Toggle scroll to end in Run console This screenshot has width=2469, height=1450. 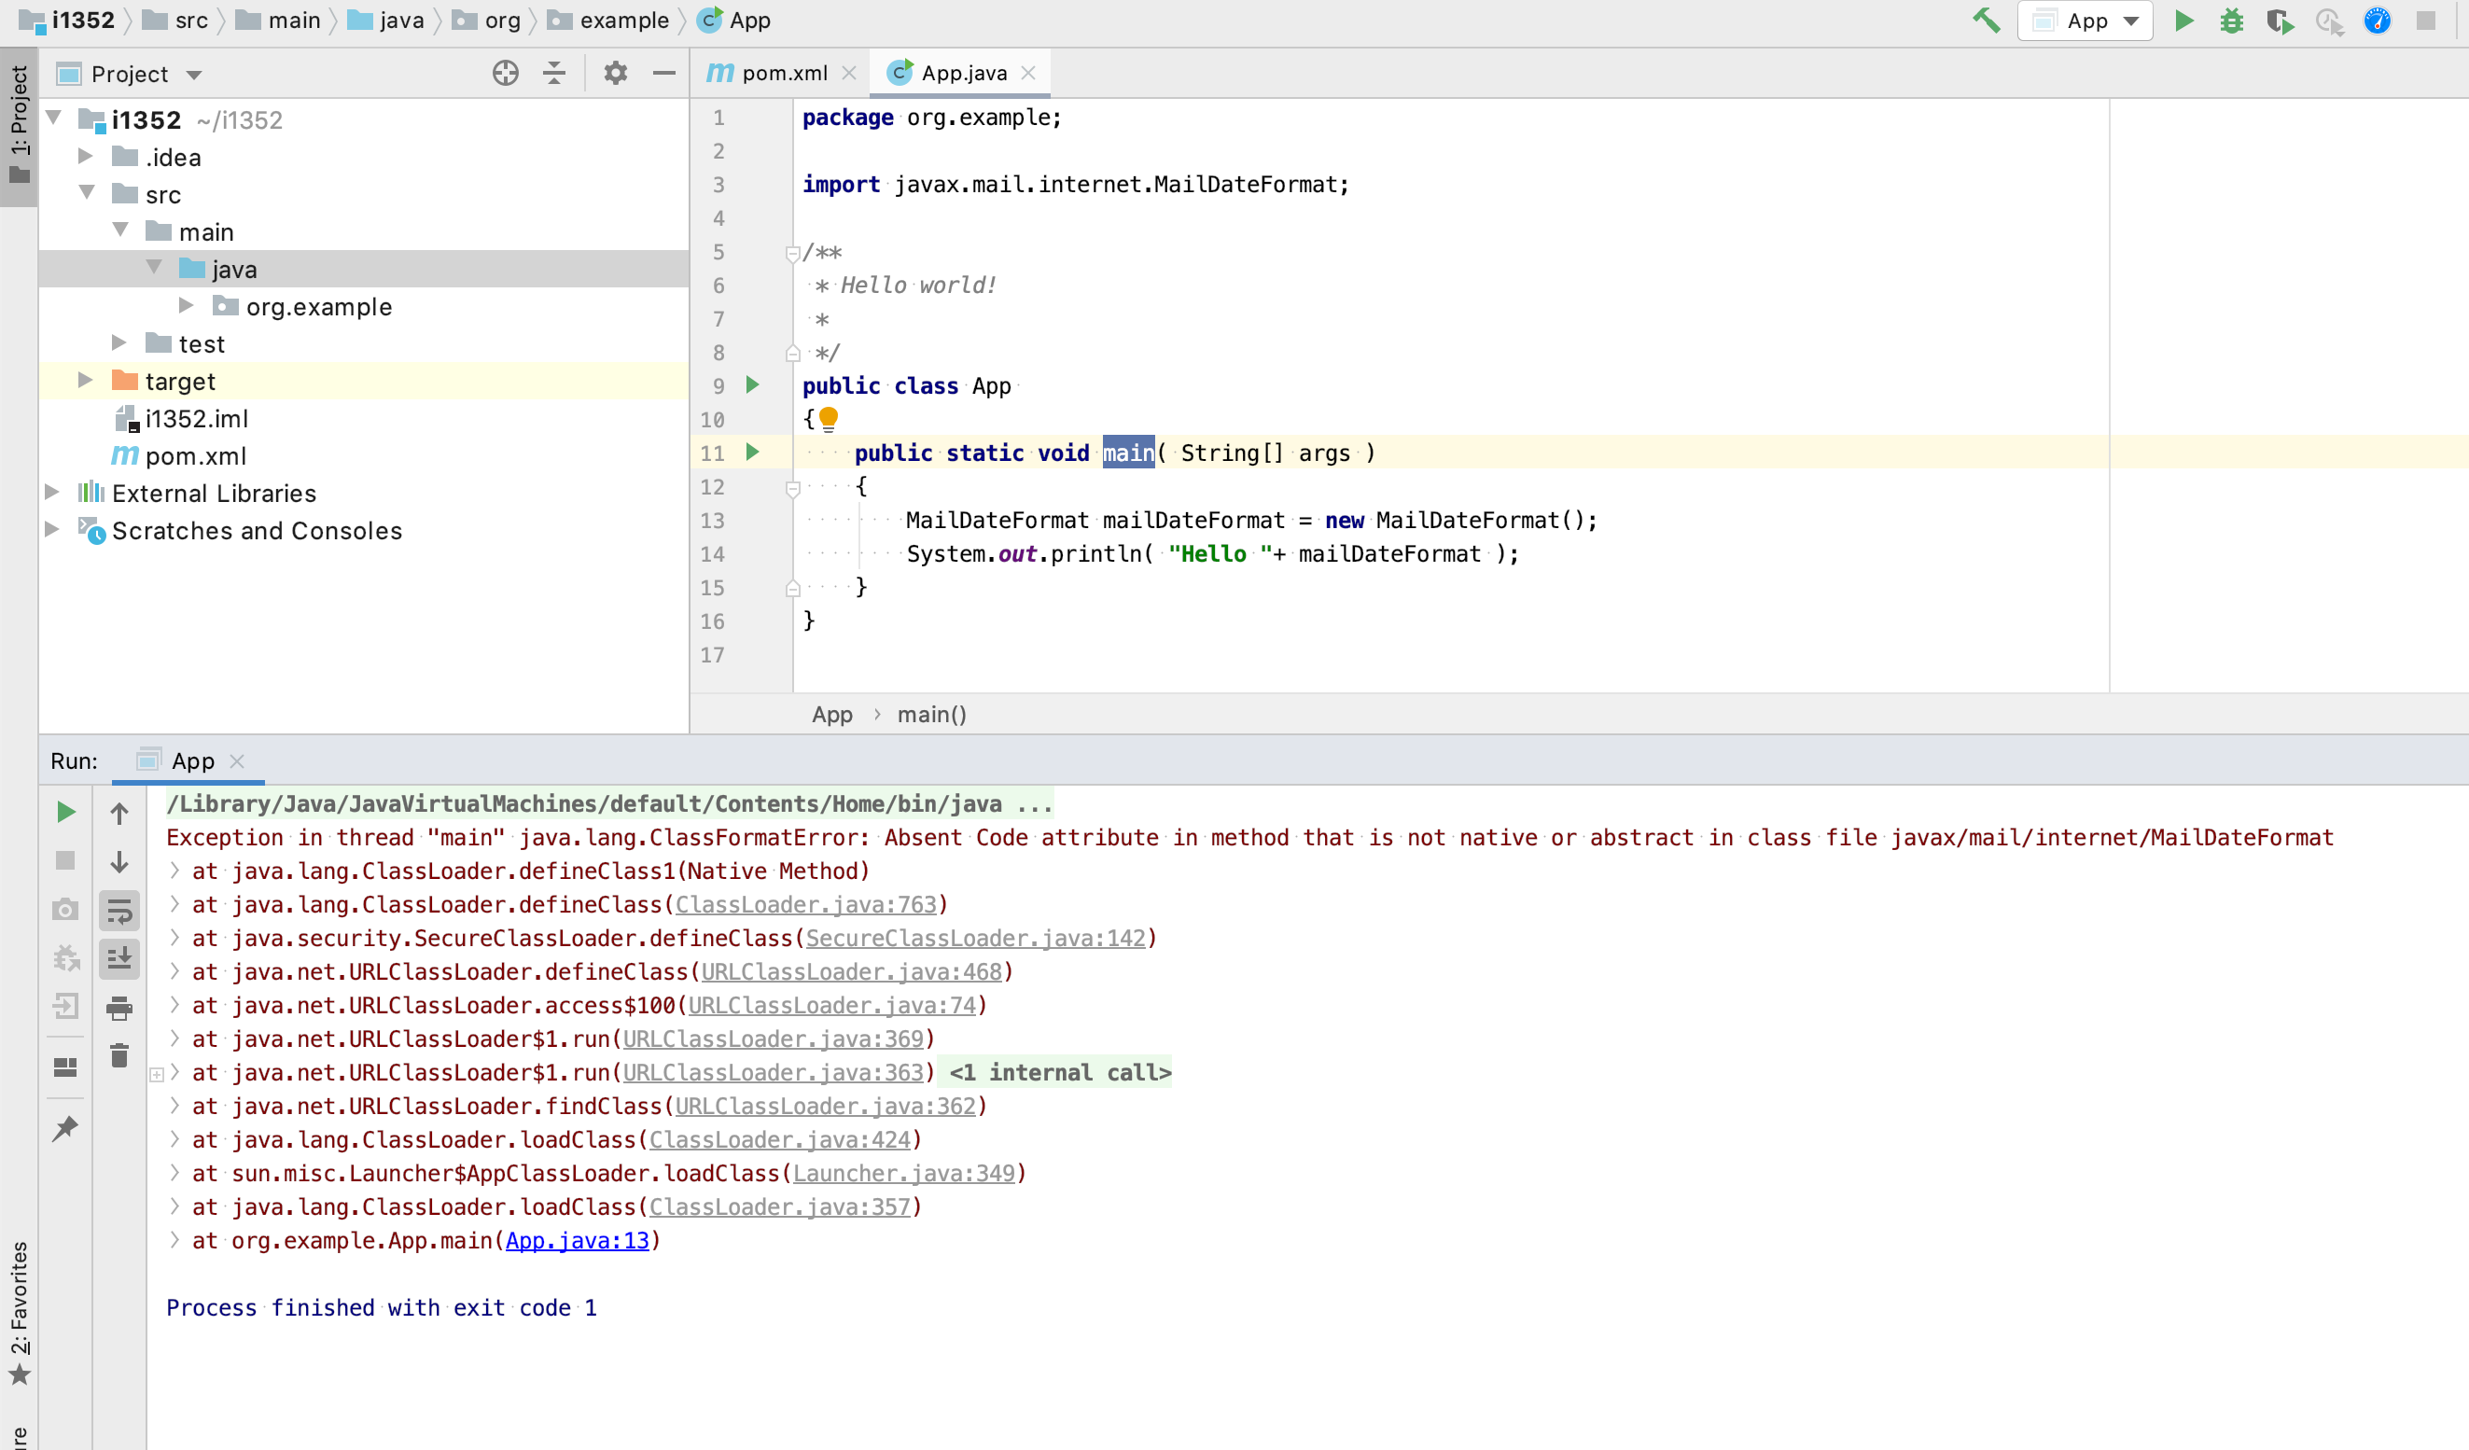pos(119,959)
